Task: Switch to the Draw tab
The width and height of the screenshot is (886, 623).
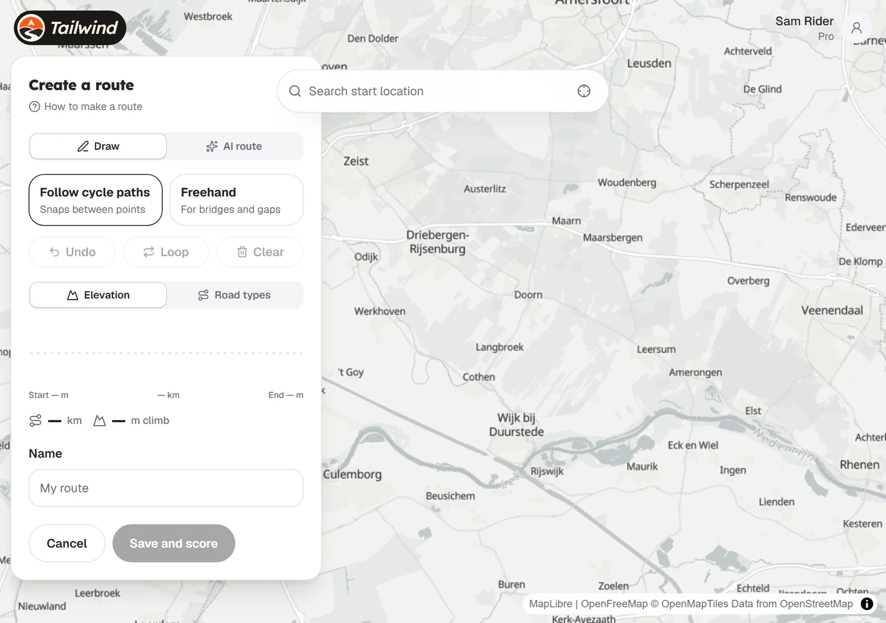Action: (x=98, y=146)
